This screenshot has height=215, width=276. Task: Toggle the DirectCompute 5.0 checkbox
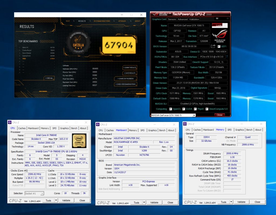tap(207, 109)
